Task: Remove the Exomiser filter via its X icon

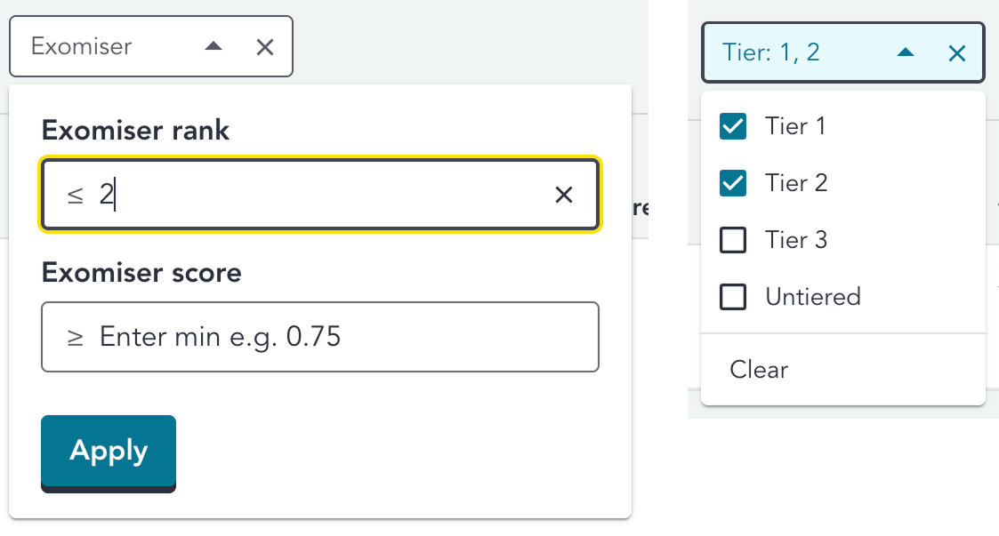Action: pyautogui.click(x=265, y=46)
